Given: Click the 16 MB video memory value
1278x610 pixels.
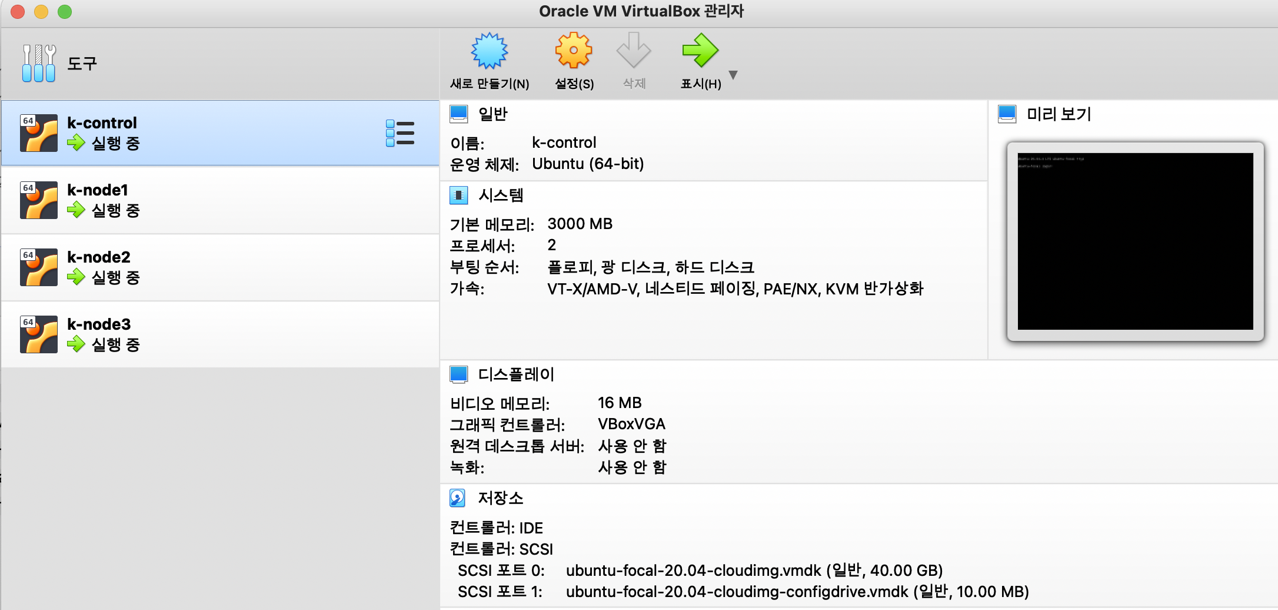Looking at the screenshot, I should click(x=620, y=403).
